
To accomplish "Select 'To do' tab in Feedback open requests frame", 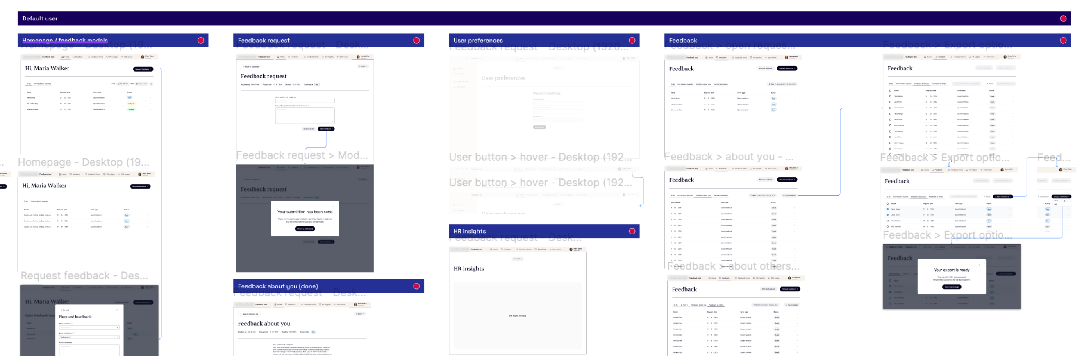I will tap(673, 84).
